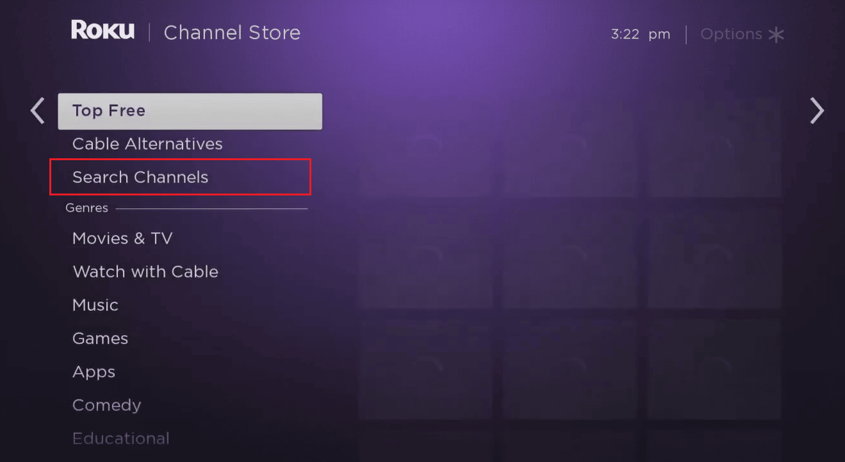Image resolution: width=845 pixels, height=462 pixels.
Task: Browse the Movies & TV genre
Action: tap(122, 238)
